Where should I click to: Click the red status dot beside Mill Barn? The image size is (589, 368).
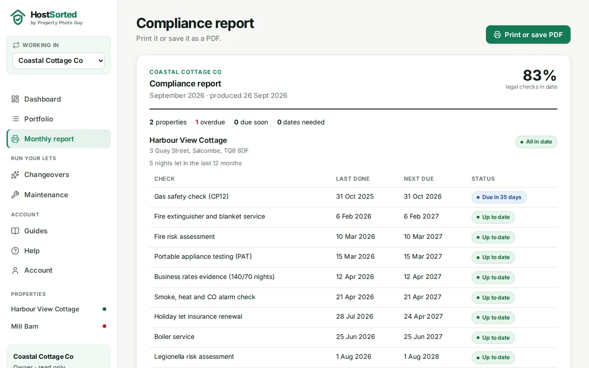105,326
